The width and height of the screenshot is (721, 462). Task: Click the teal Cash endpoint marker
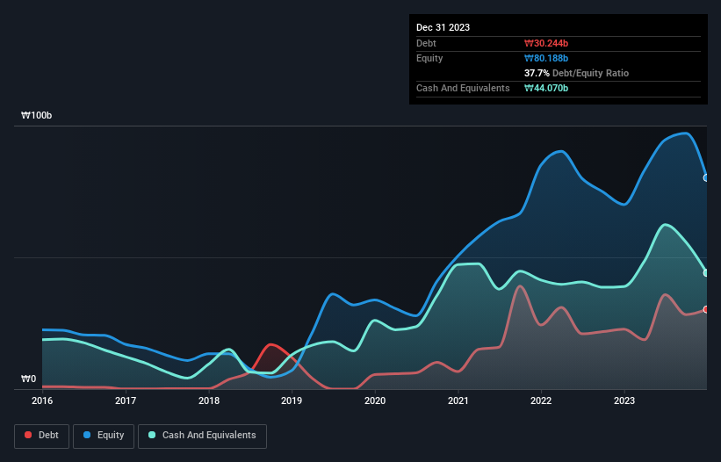point(706,272)
